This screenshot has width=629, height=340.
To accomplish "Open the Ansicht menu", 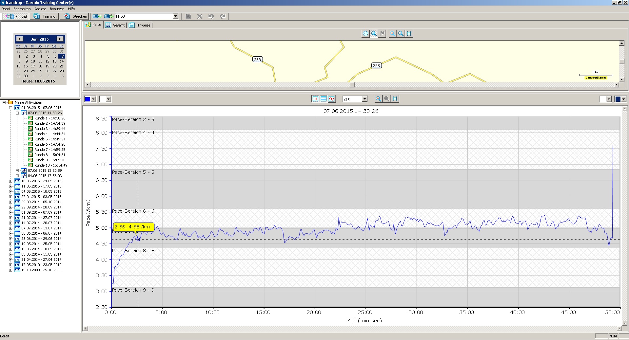I will (x=40, y=9).
